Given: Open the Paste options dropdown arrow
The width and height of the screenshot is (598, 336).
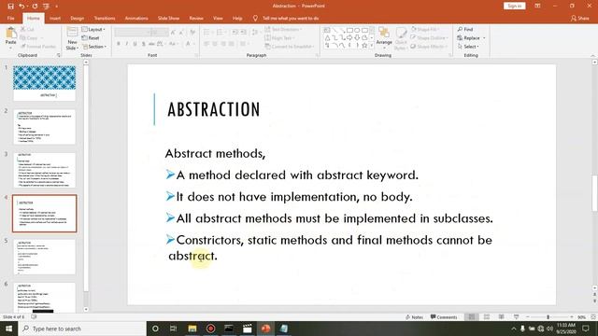Looking at the screenshot, I should coord(10,49).
